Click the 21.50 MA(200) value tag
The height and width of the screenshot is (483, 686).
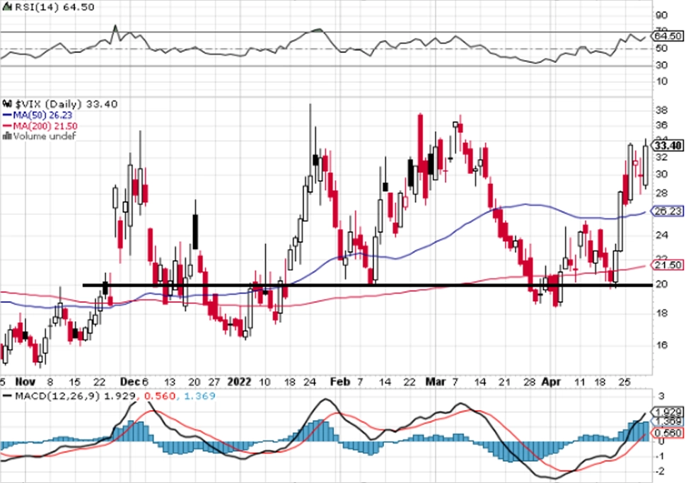667,264
